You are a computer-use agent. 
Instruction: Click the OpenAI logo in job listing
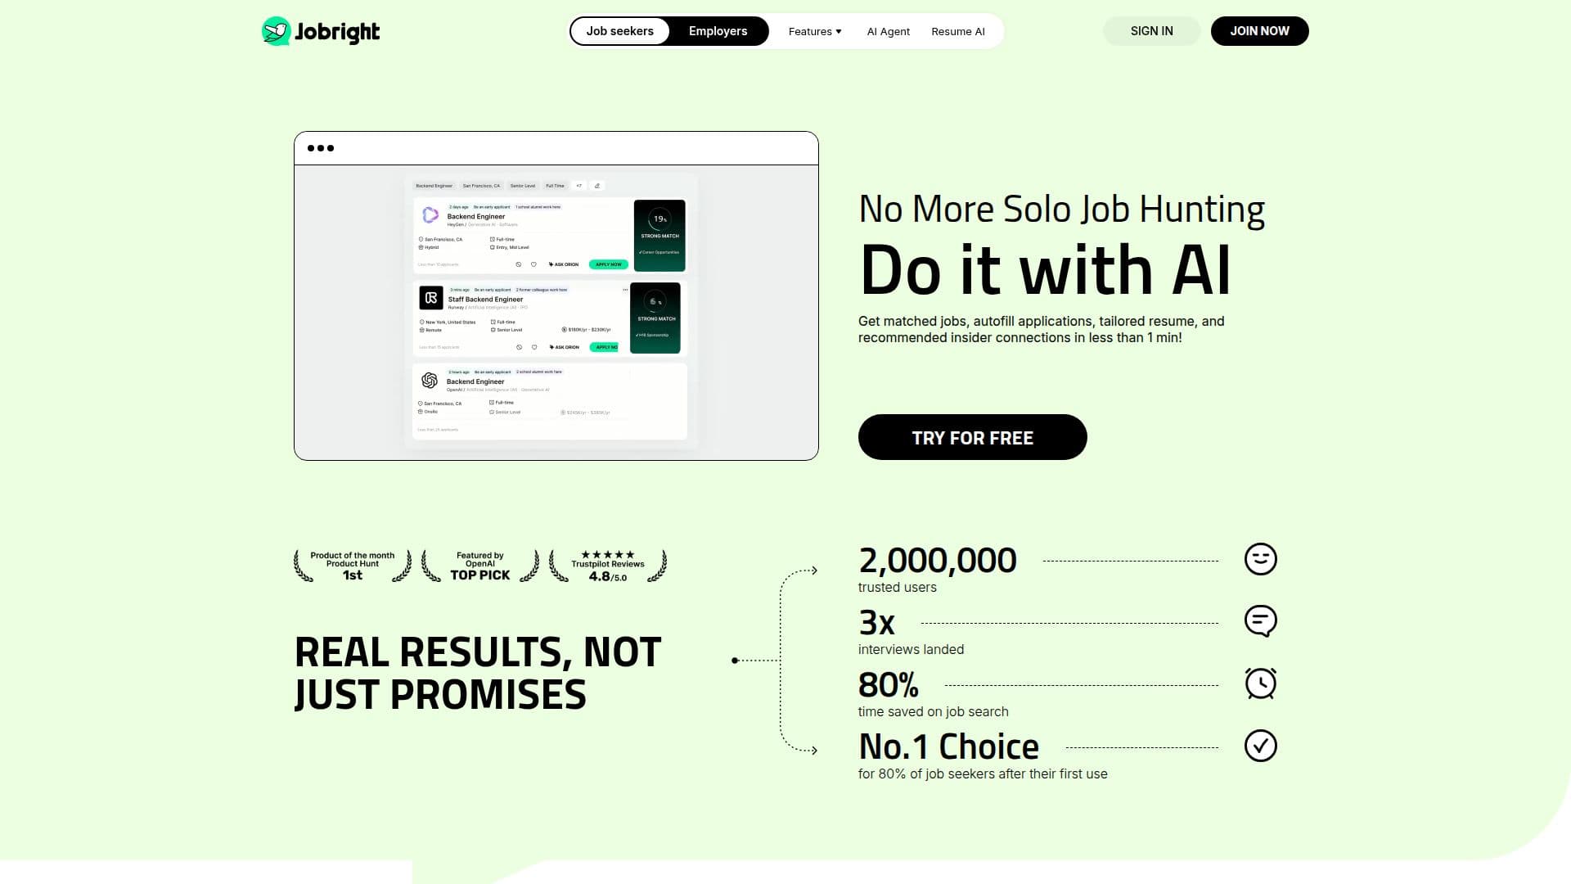[430, 381]
